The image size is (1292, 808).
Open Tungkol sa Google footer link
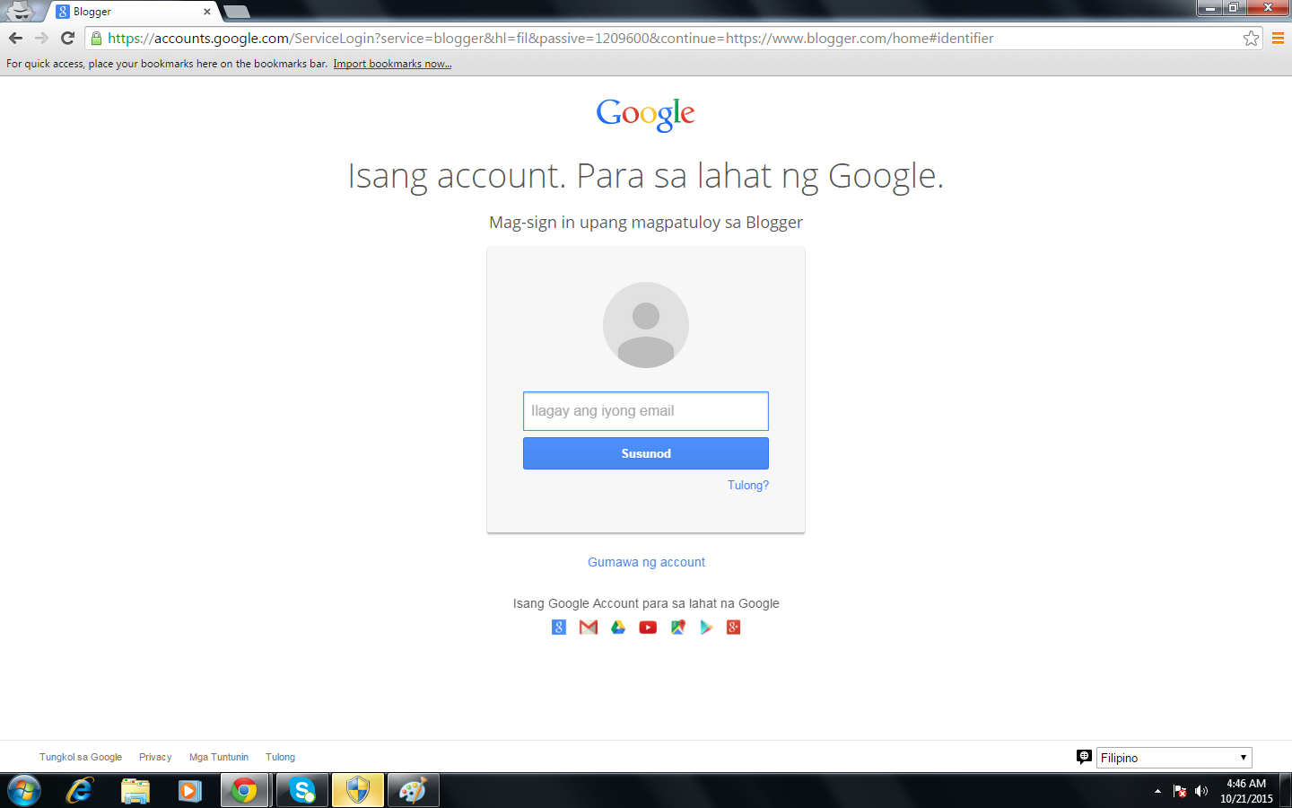point(81,757)
